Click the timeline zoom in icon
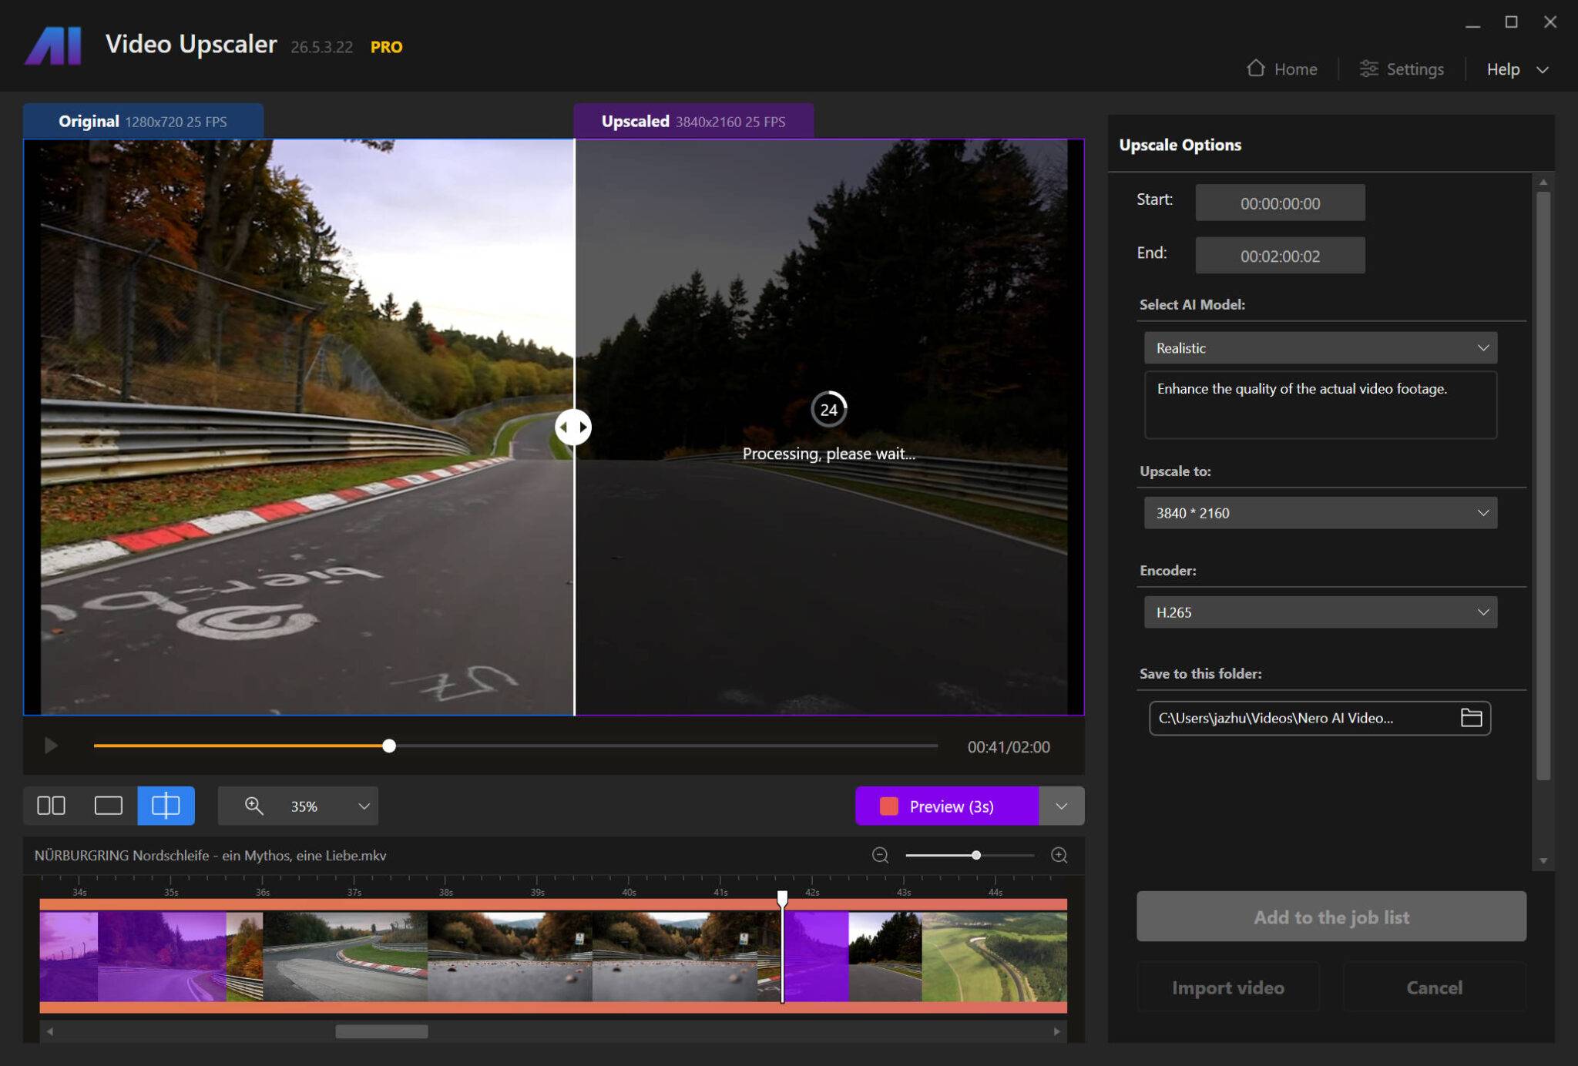 (x=1059, y=855)
